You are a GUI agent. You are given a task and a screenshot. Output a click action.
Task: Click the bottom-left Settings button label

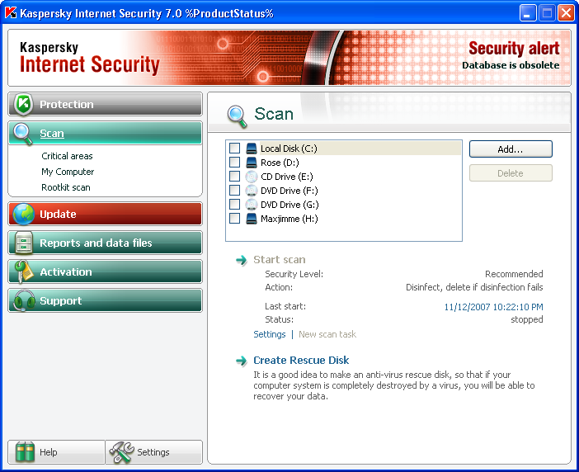153,452
